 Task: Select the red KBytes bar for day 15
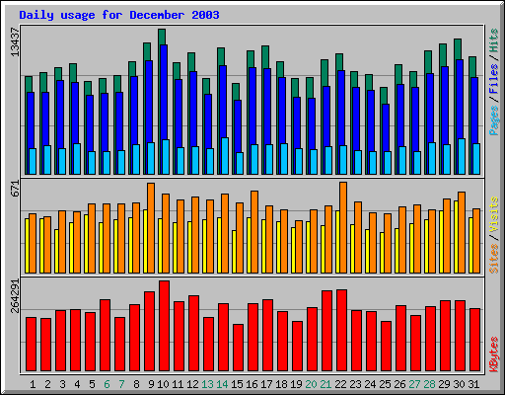pyautogui.click(x=239, y=348)
